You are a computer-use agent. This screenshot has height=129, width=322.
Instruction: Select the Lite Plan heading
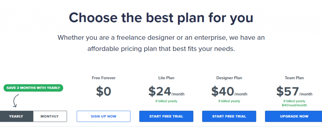point(166,78)
